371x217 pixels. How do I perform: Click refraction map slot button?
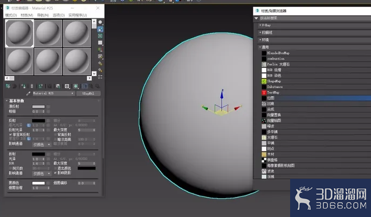pyautogui.click(x=49, y=154)
